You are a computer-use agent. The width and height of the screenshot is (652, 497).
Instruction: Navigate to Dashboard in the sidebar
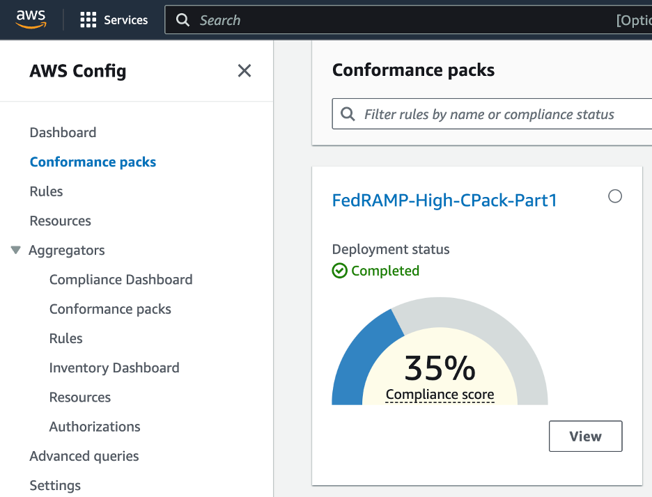click(63, 132)
